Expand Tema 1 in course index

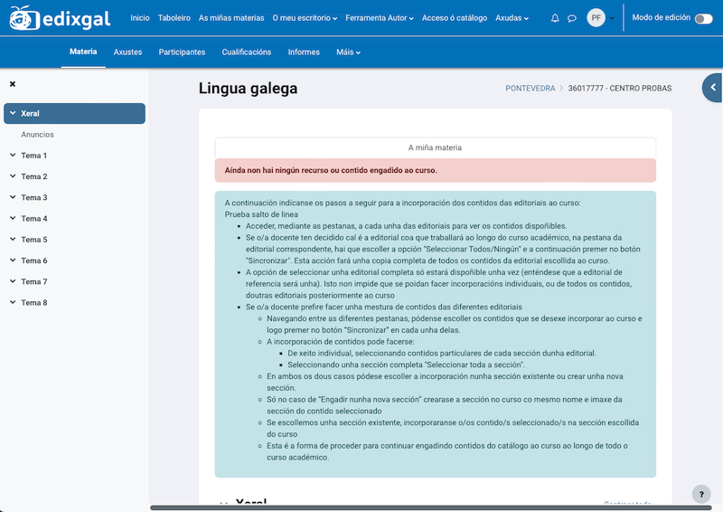pos(14,156)
